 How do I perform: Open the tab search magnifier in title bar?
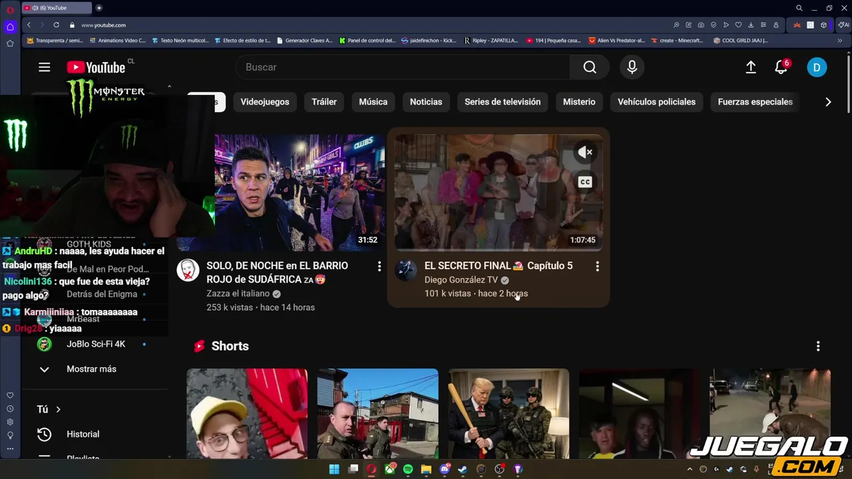click(799, 8)
